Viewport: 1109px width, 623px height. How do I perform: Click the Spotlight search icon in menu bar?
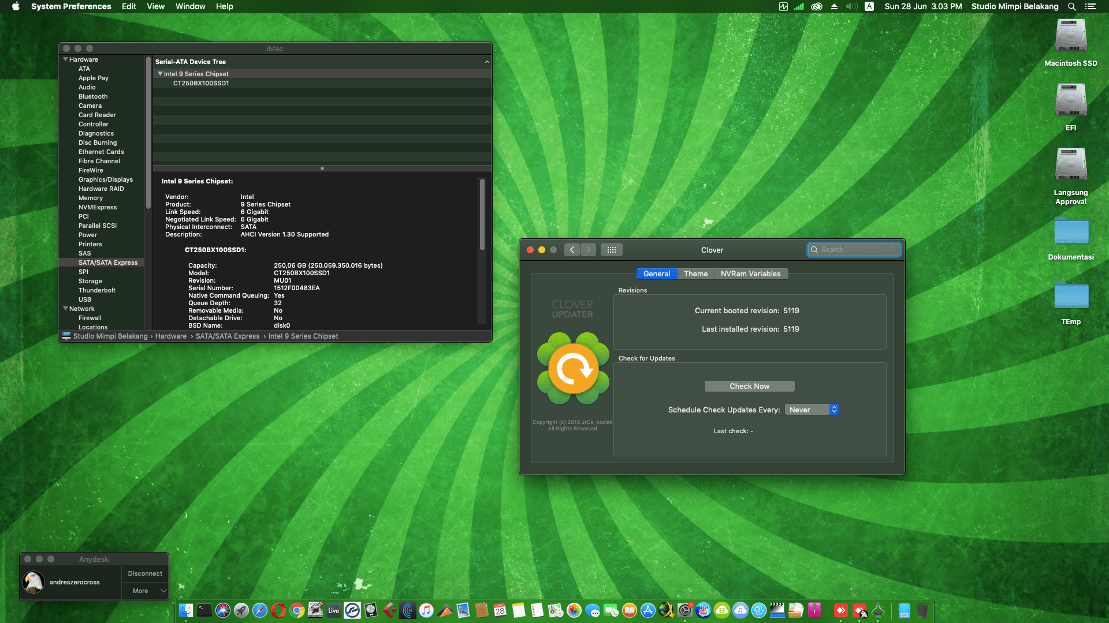pos(1071,6)
